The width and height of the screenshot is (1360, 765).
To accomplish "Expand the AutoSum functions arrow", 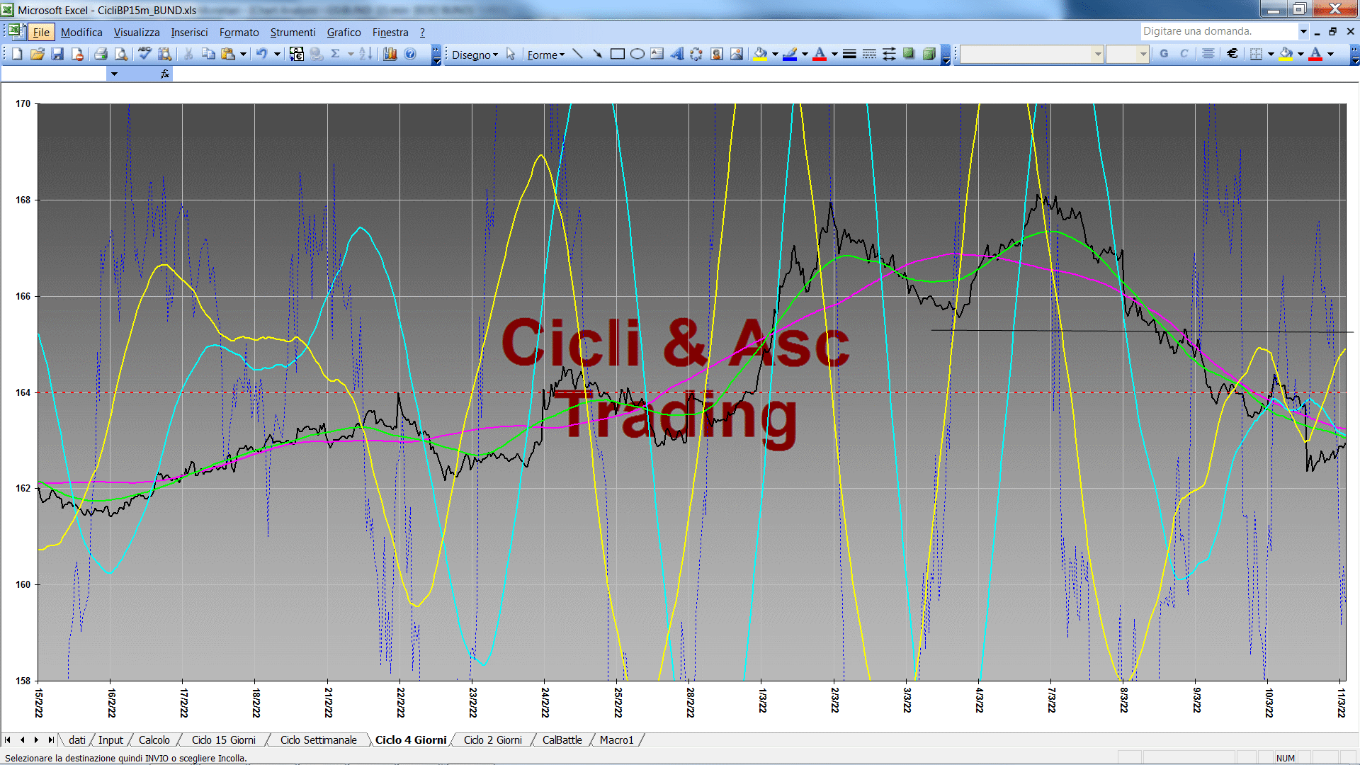I will click(x=351, y=54).
